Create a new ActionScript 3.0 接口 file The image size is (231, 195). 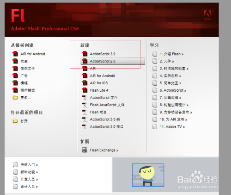[106, 126]
